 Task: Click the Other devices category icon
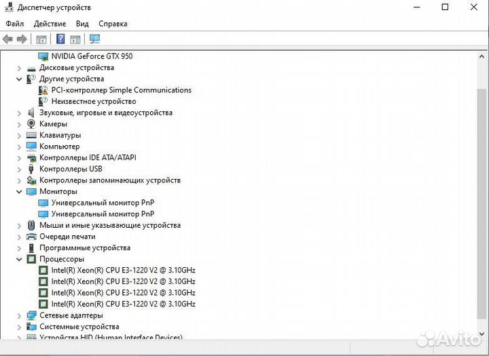coord(31,79)
